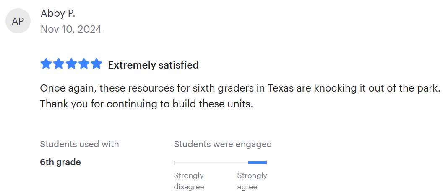Image resolution: width=448 pixels, height=196 pixels.
Task: Select the 6th grade value
Action: point(60,162)
